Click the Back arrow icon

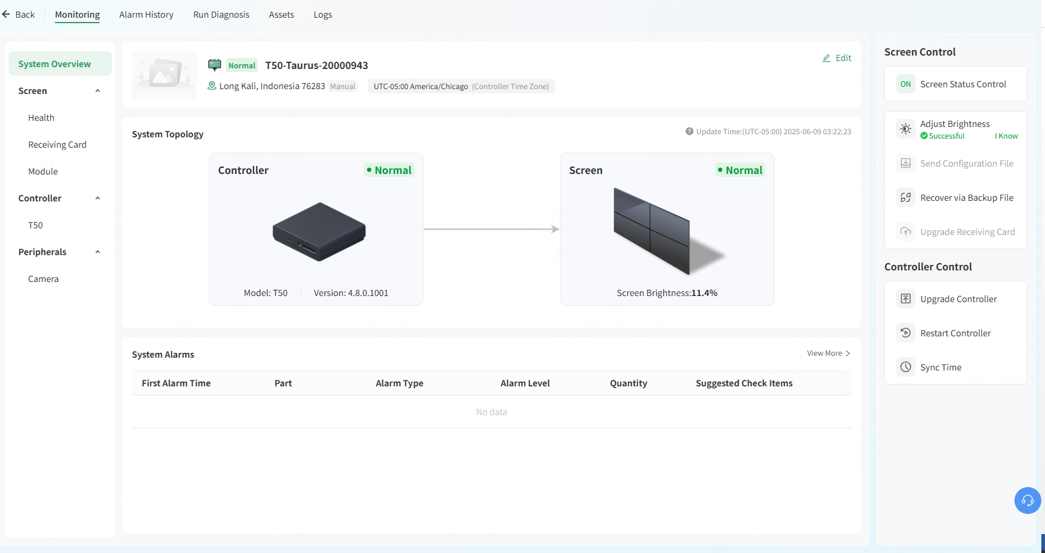pyautogui.click(x=6, y=14)
